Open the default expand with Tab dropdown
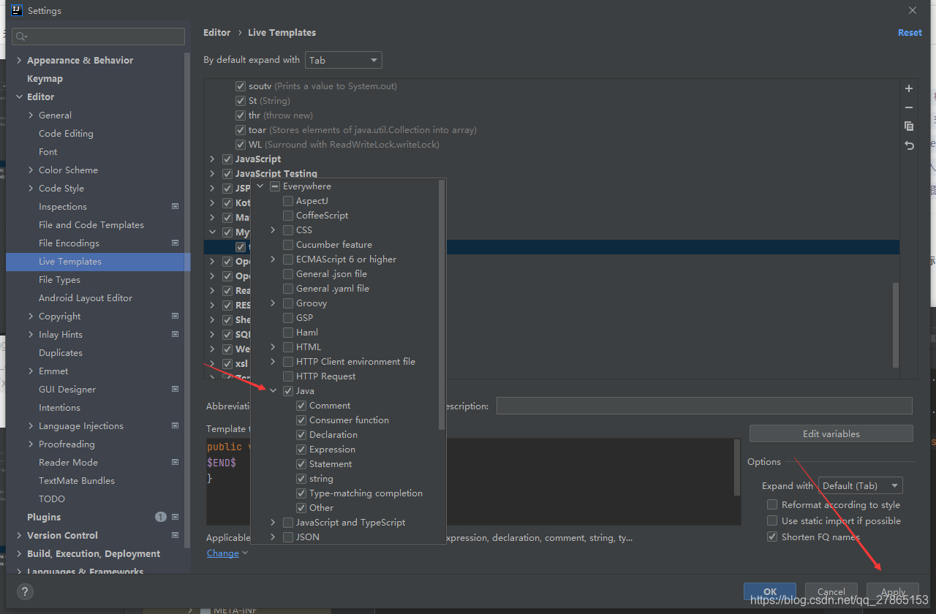Viewport: 936px width, 614px height. click(x=344, y=60)
